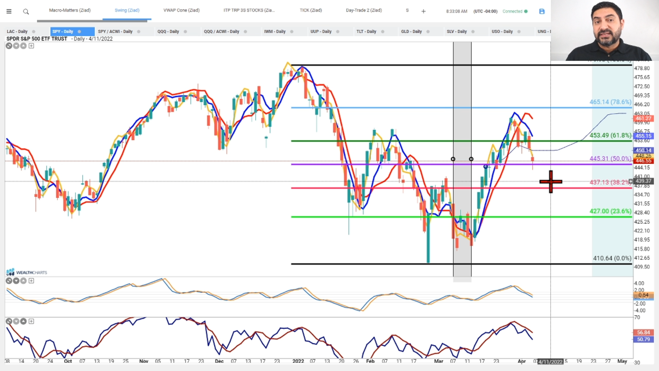Switch to SLV - Daily chart

click(x=456, y=32)
